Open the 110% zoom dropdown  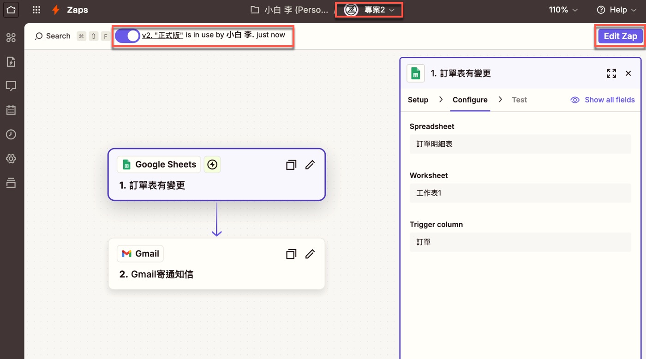(563, 10)
